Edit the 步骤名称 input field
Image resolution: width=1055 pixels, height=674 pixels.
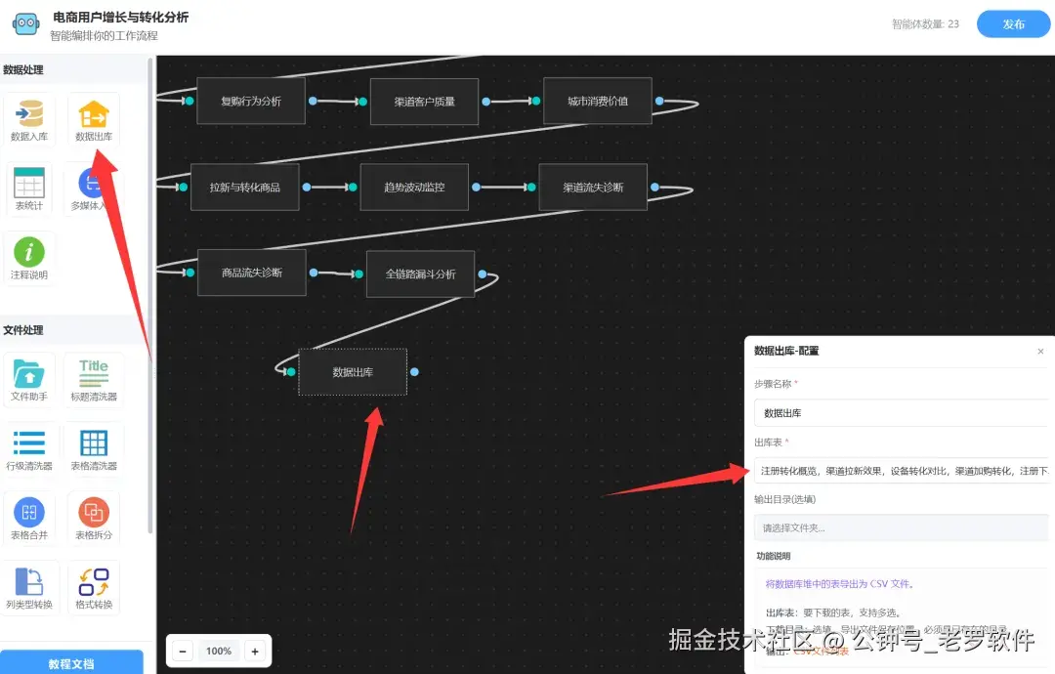901,413
